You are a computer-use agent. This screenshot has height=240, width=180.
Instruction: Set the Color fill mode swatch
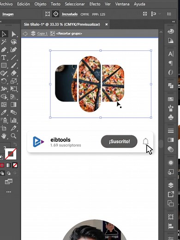[2, 165]
